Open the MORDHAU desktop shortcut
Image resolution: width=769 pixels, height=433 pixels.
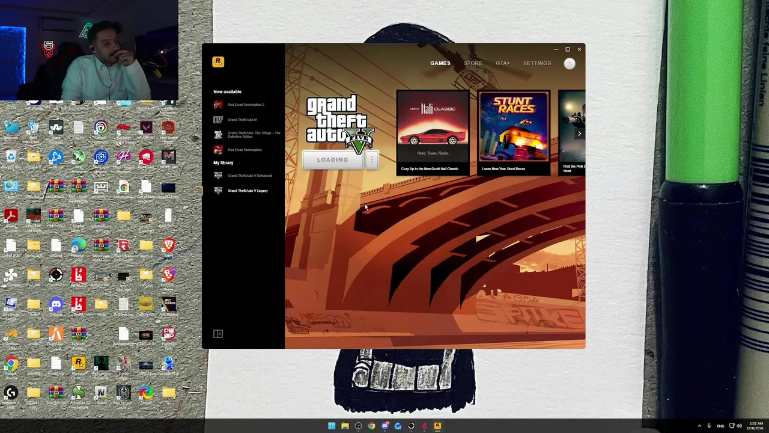[169, 159]
